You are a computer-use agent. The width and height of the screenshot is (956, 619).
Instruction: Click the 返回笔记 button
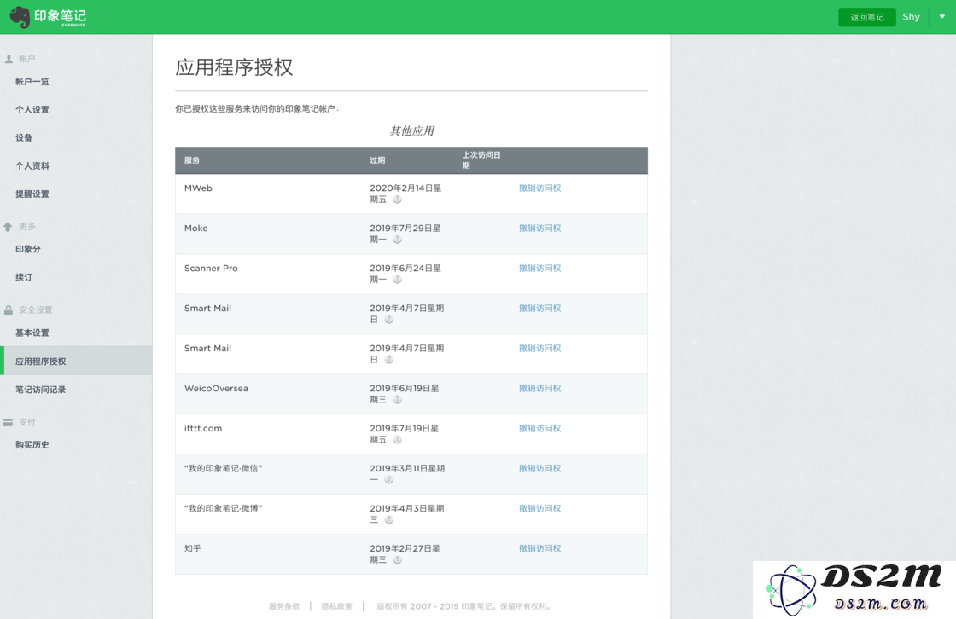(x=867, y=17)
